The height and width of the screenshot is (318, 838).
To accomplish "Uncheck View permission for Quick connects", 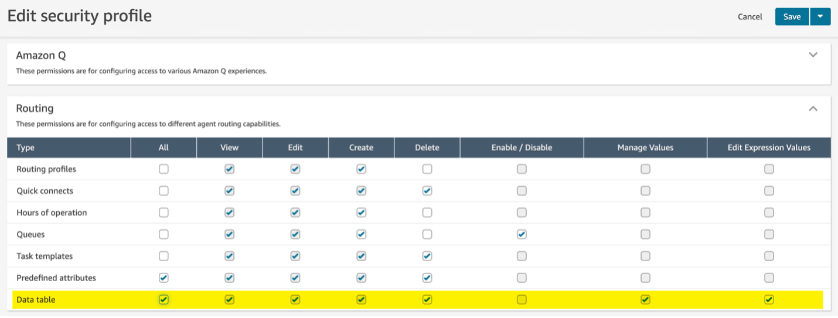I will (230, 191).
